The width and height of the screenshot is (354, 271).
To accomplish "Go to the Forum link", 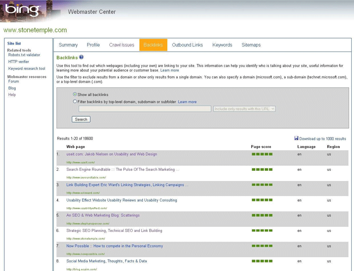I will (13, 81).
